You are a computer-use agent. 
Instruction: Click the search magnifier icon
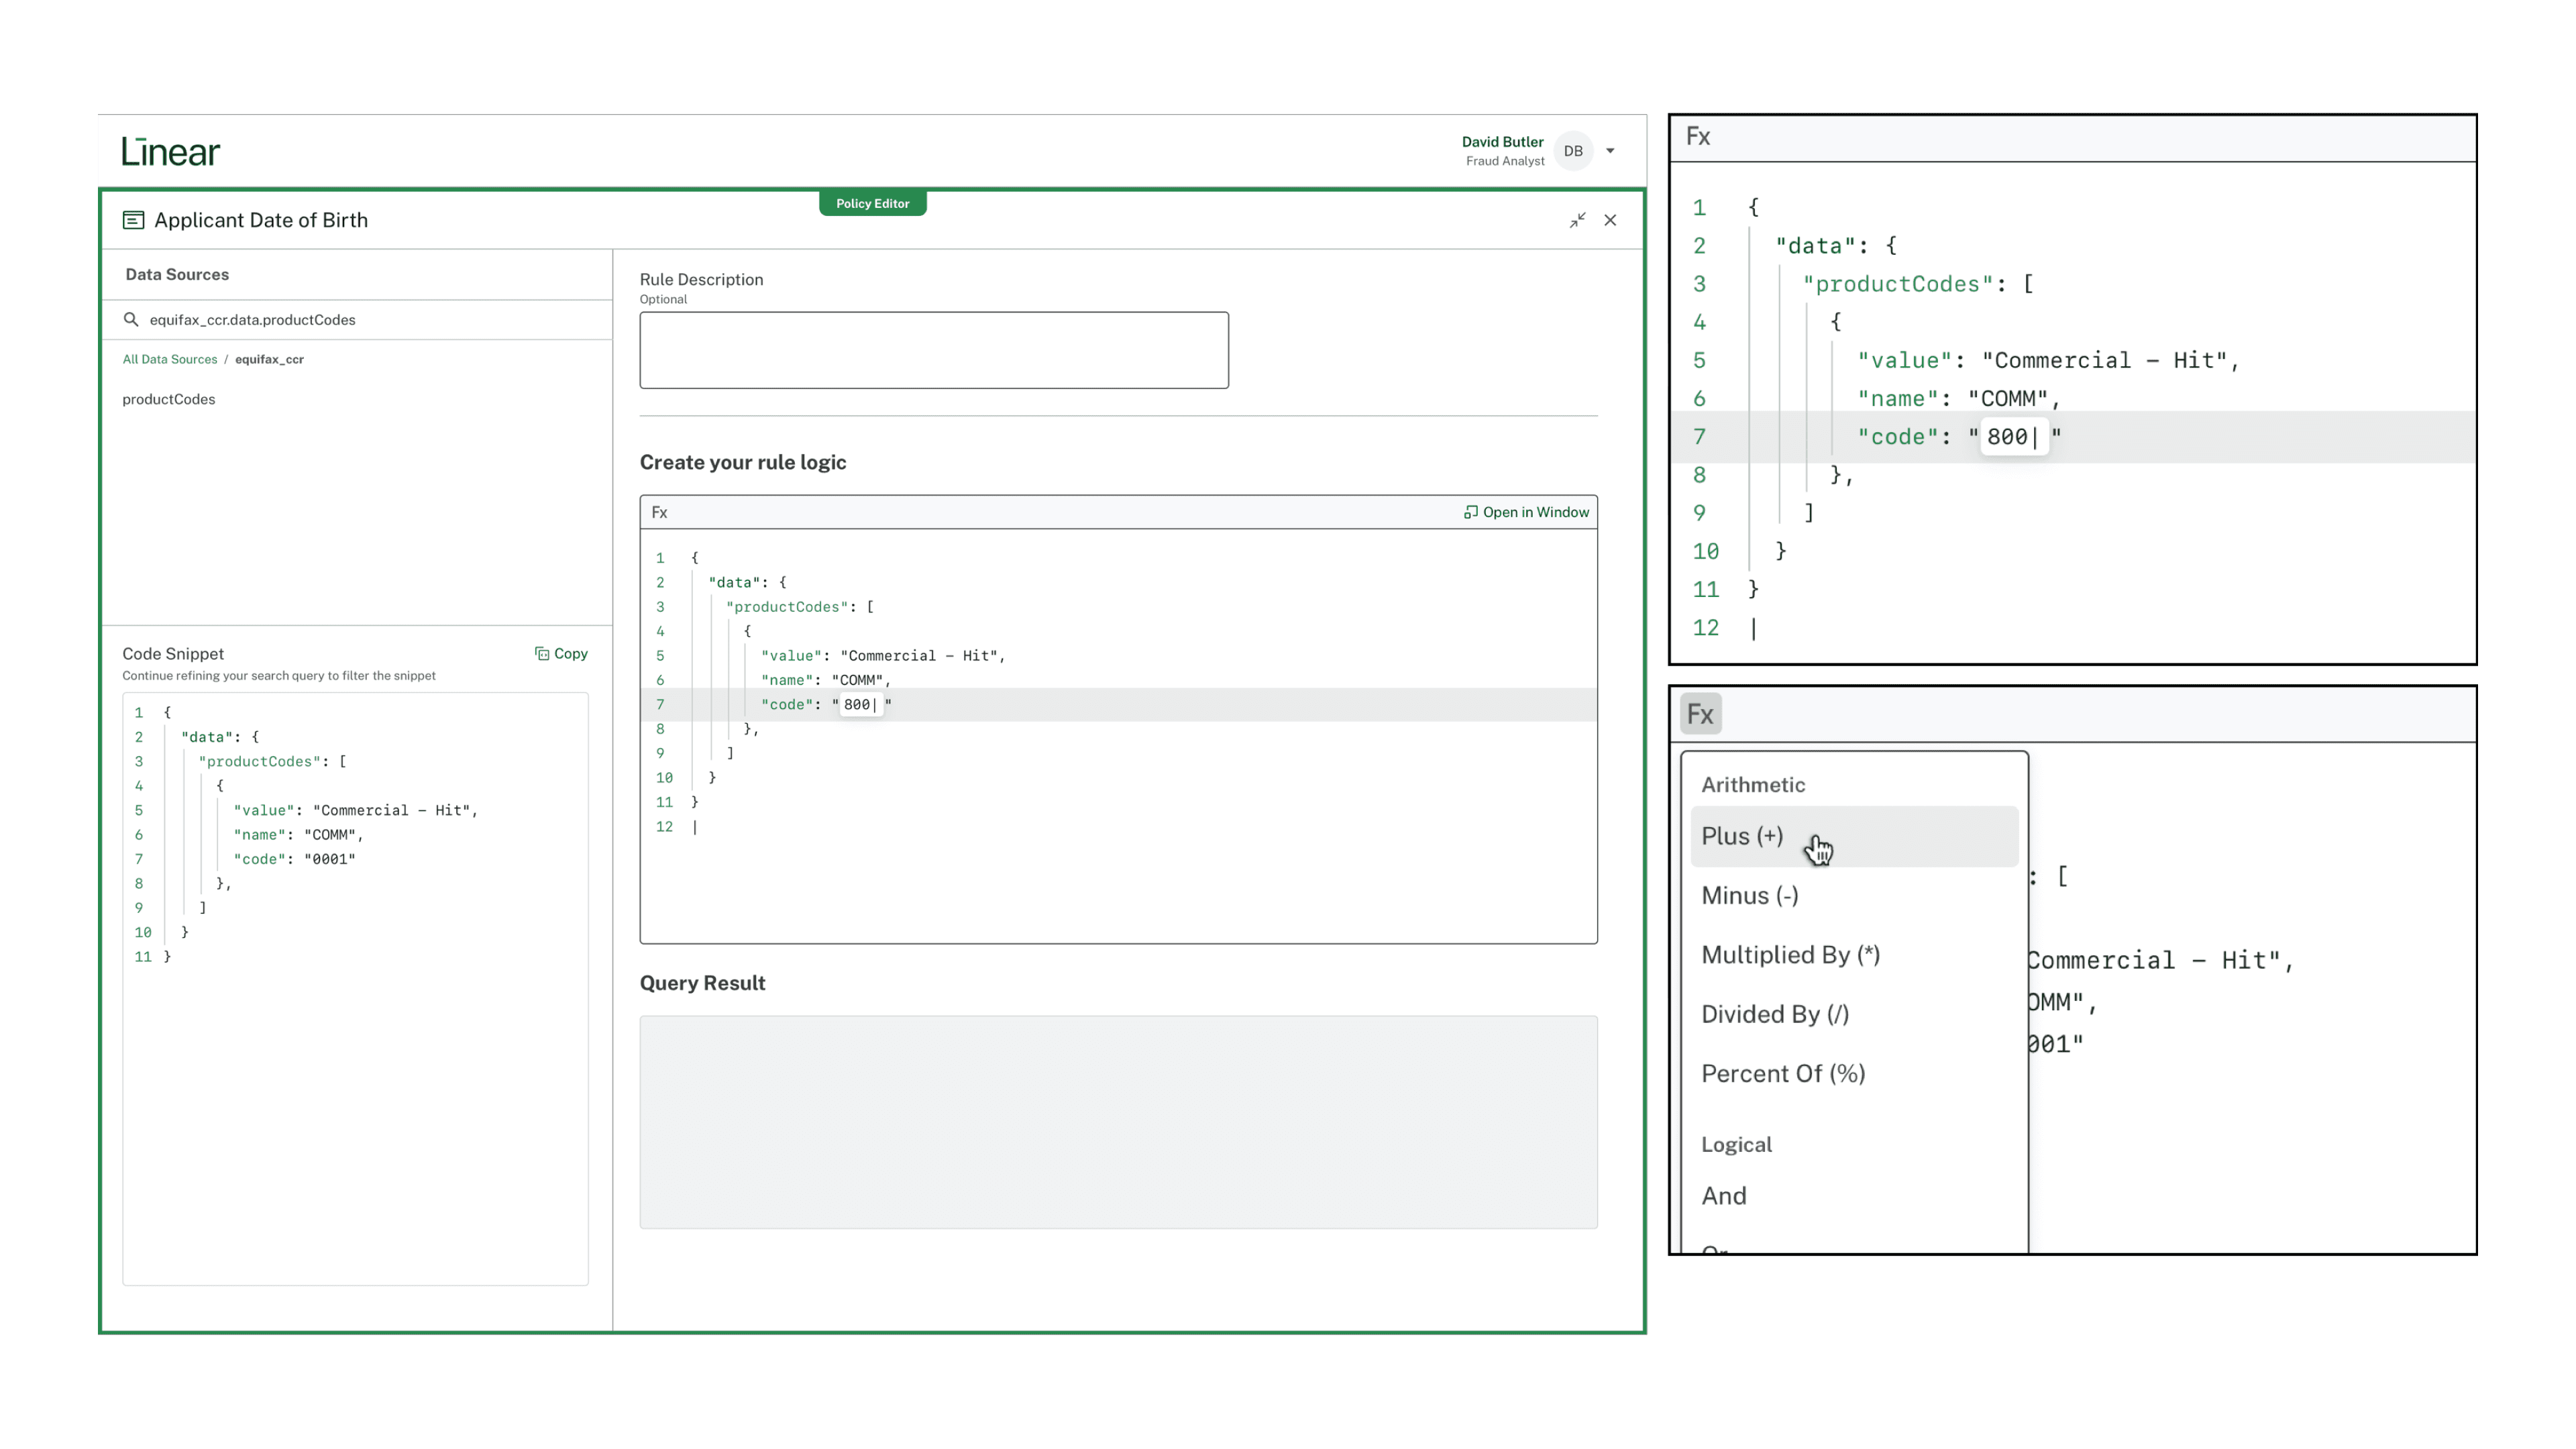pos(131,319)
